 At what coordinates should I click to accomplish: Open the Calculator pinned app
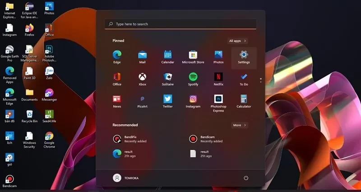pos(244,101)
